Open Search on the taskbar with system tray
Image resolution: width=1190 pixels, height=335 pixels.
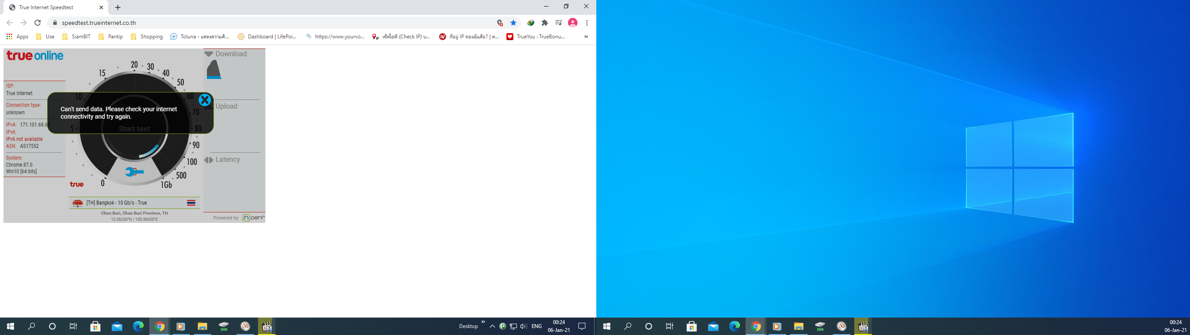pos(31,326)
